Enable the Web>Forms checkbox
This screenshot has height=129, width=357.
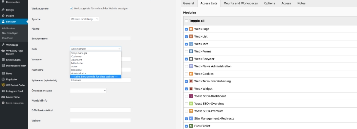pos(187,51)
